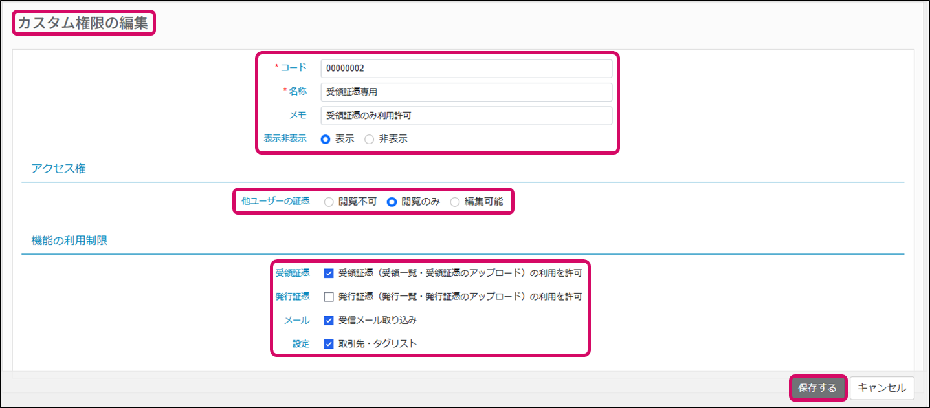Click the 表示非表示 row label
This screenshot has height=408, width=930.
[x=285, y=139]
